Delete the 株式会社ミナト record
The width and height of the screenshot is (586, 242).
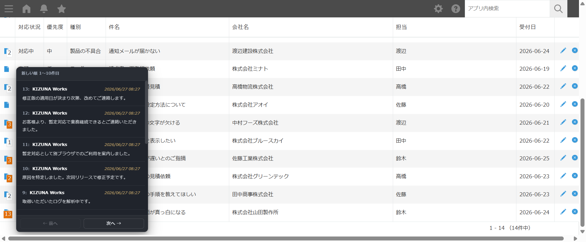(x=575, y=68)
